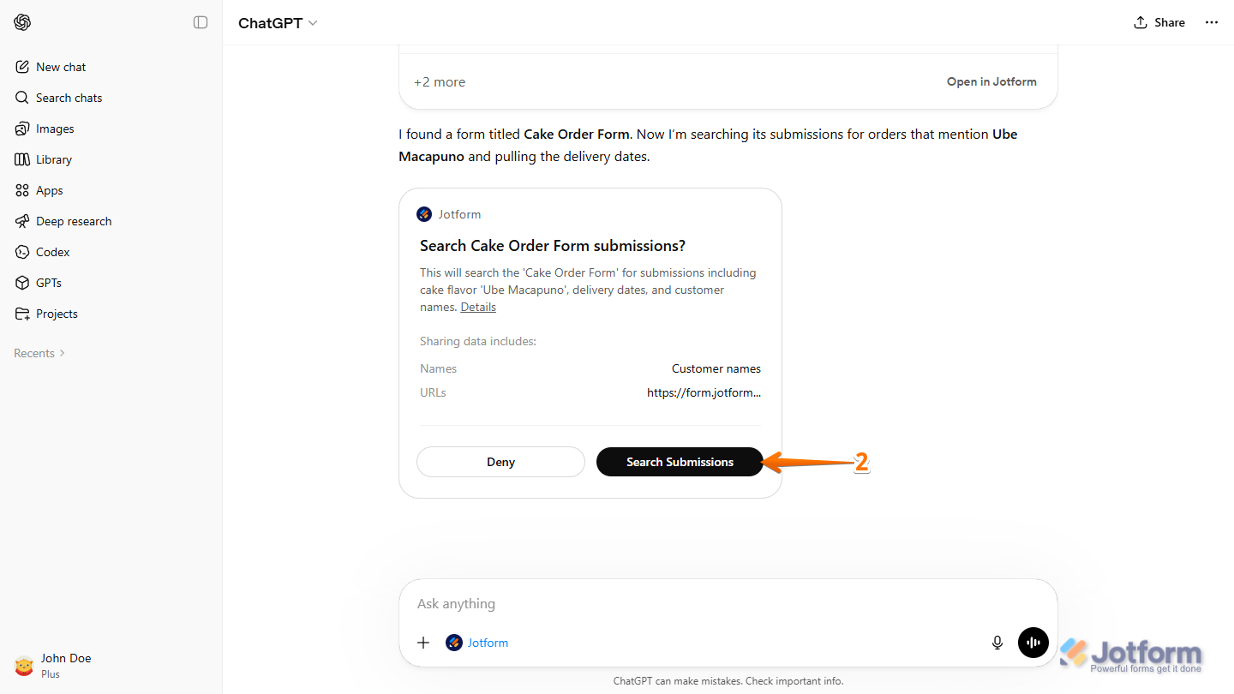Open the Images section
Image resolution: width=1234 pixels, height=694 pixels.
55,128
